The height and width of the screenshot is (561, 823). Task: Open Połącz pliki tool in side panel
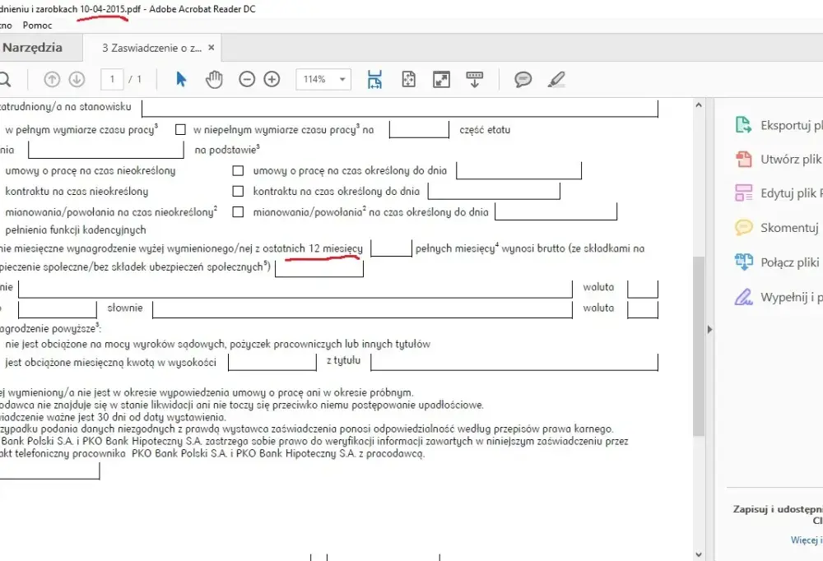[x=777, y=262]
